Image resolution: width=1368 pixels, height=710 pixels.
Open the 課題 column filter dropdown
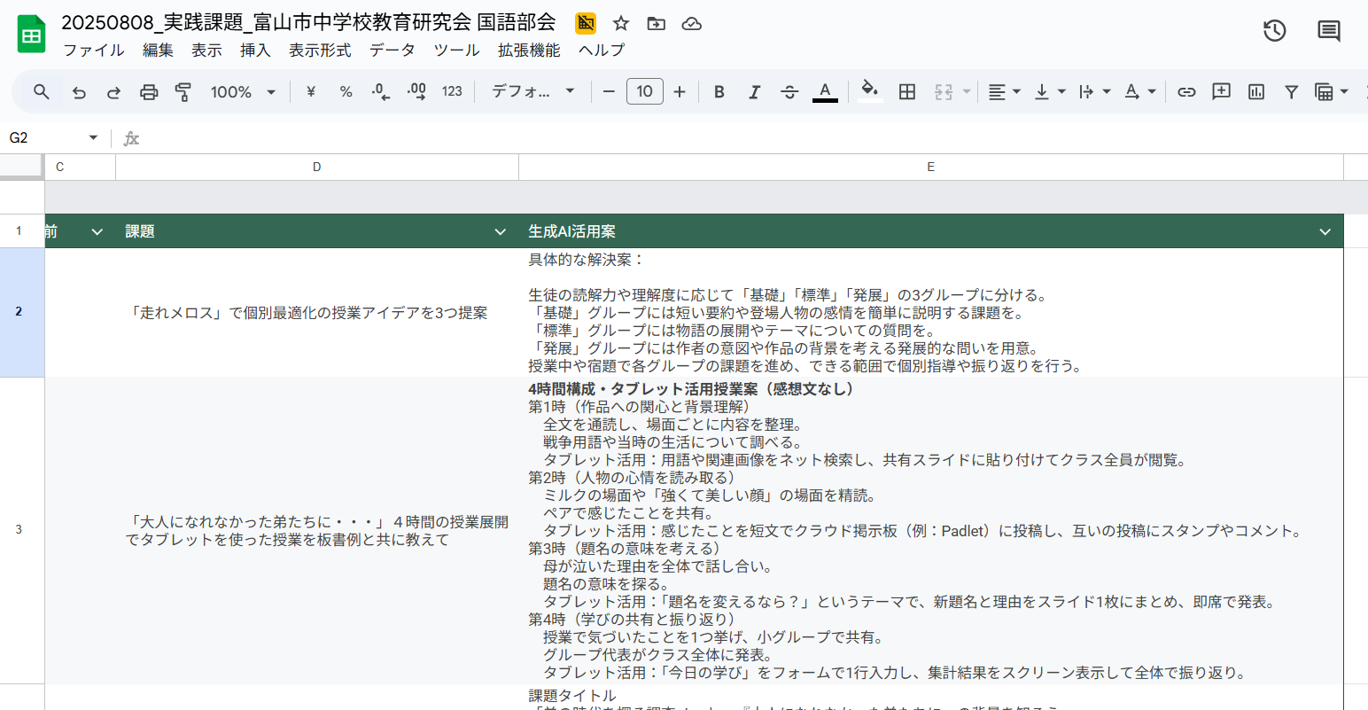click(500, 232)
